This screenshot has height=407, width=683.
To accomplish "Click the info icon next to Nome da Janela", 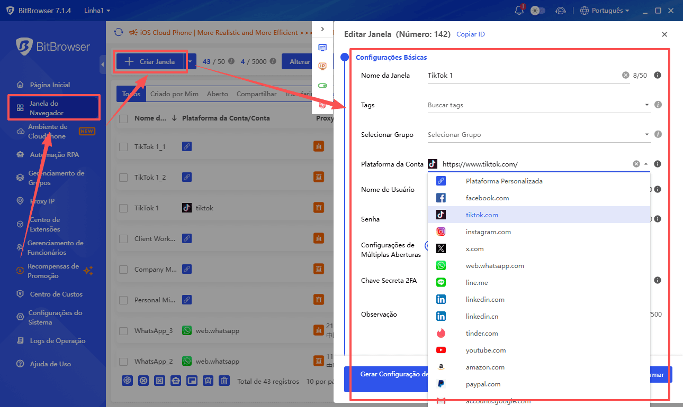I will (x=658, y=75).
